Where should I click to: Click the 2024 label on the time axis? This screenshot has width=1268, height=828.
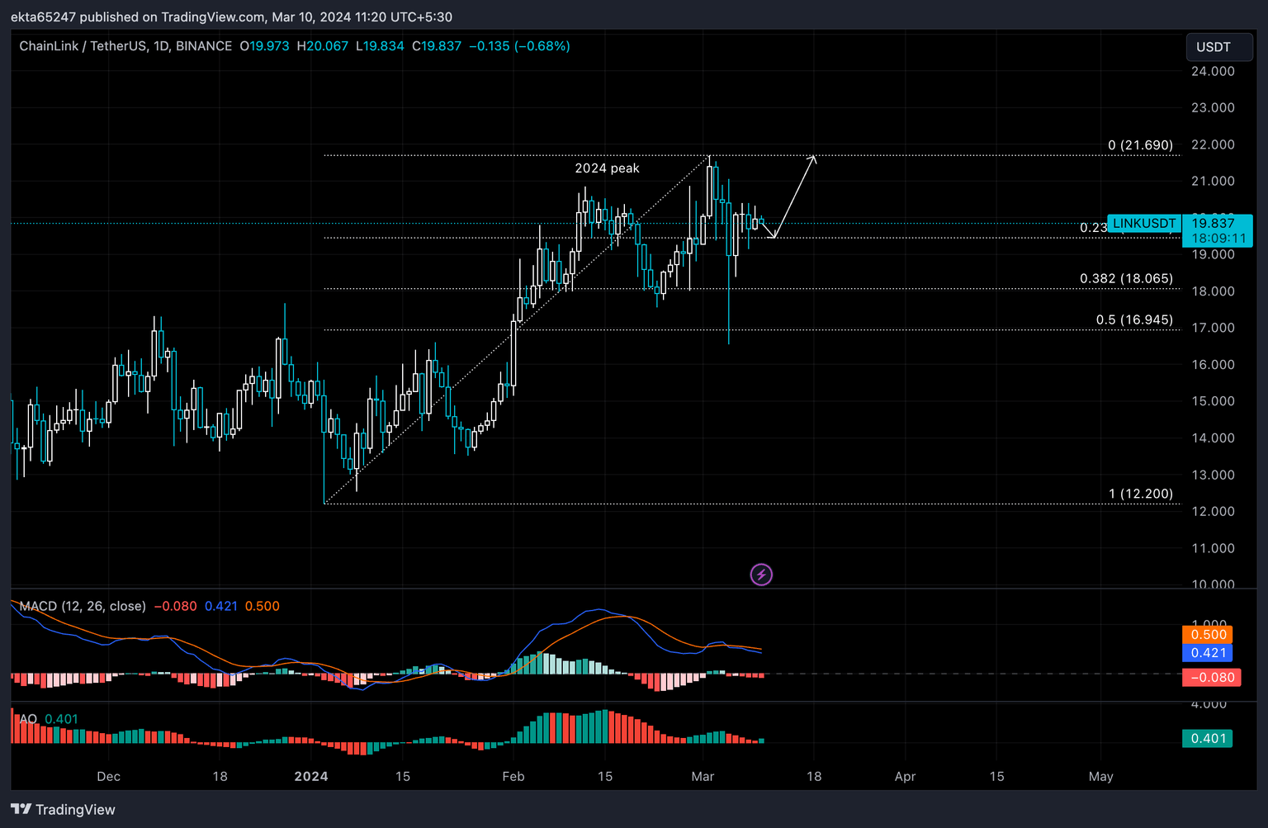(311, 776)
